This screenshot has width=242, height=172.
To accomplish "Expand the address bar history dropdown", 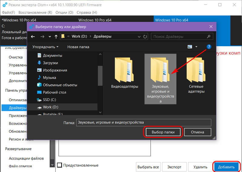I will pos(139,37).
